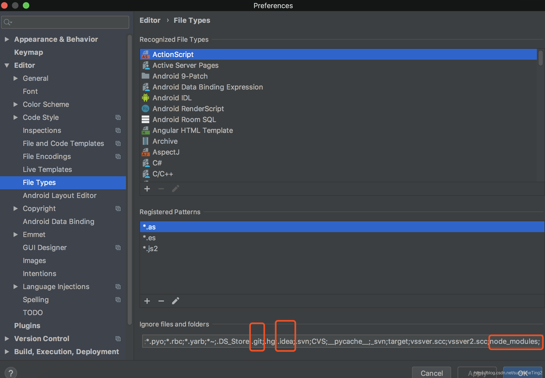Viewport: 545px width, 378px height.
Task: Select the *.es registered pattern
Action: (149, 238)
